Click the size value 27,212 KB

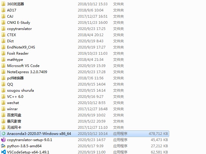[159, 146]
